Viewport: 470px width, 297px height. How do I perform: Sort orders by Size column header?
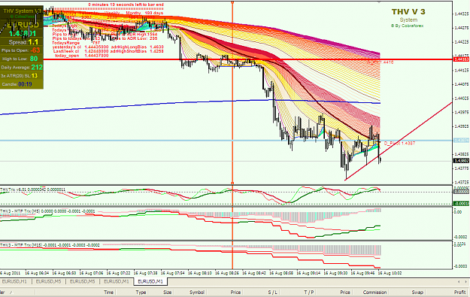[x=167, y=292]
